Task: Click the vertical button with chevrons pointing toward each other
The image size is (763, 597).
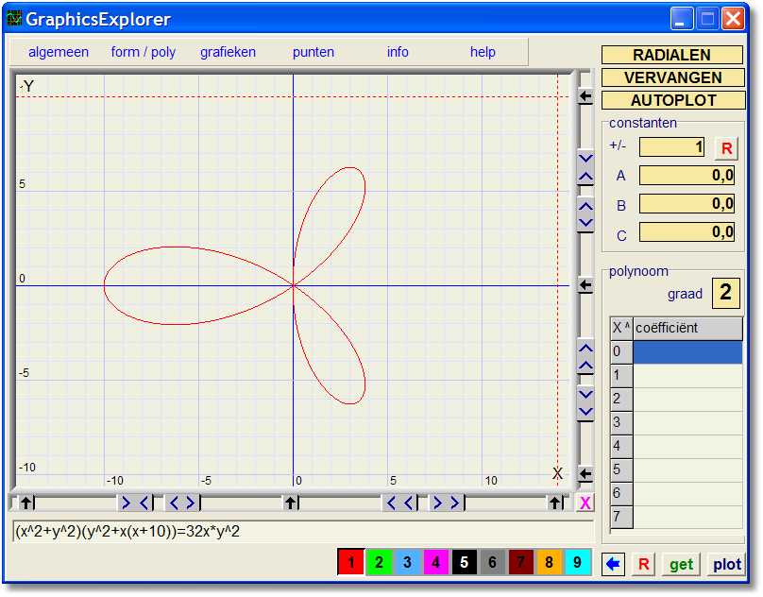Action: point(585,167)
